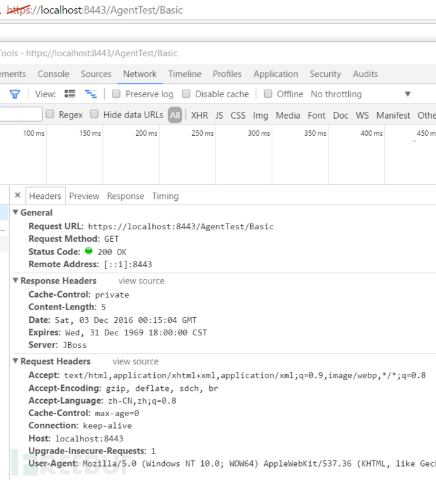Click the Content-Length value 5
This screenshot has width=436, height=480.
tap(104, 307)
